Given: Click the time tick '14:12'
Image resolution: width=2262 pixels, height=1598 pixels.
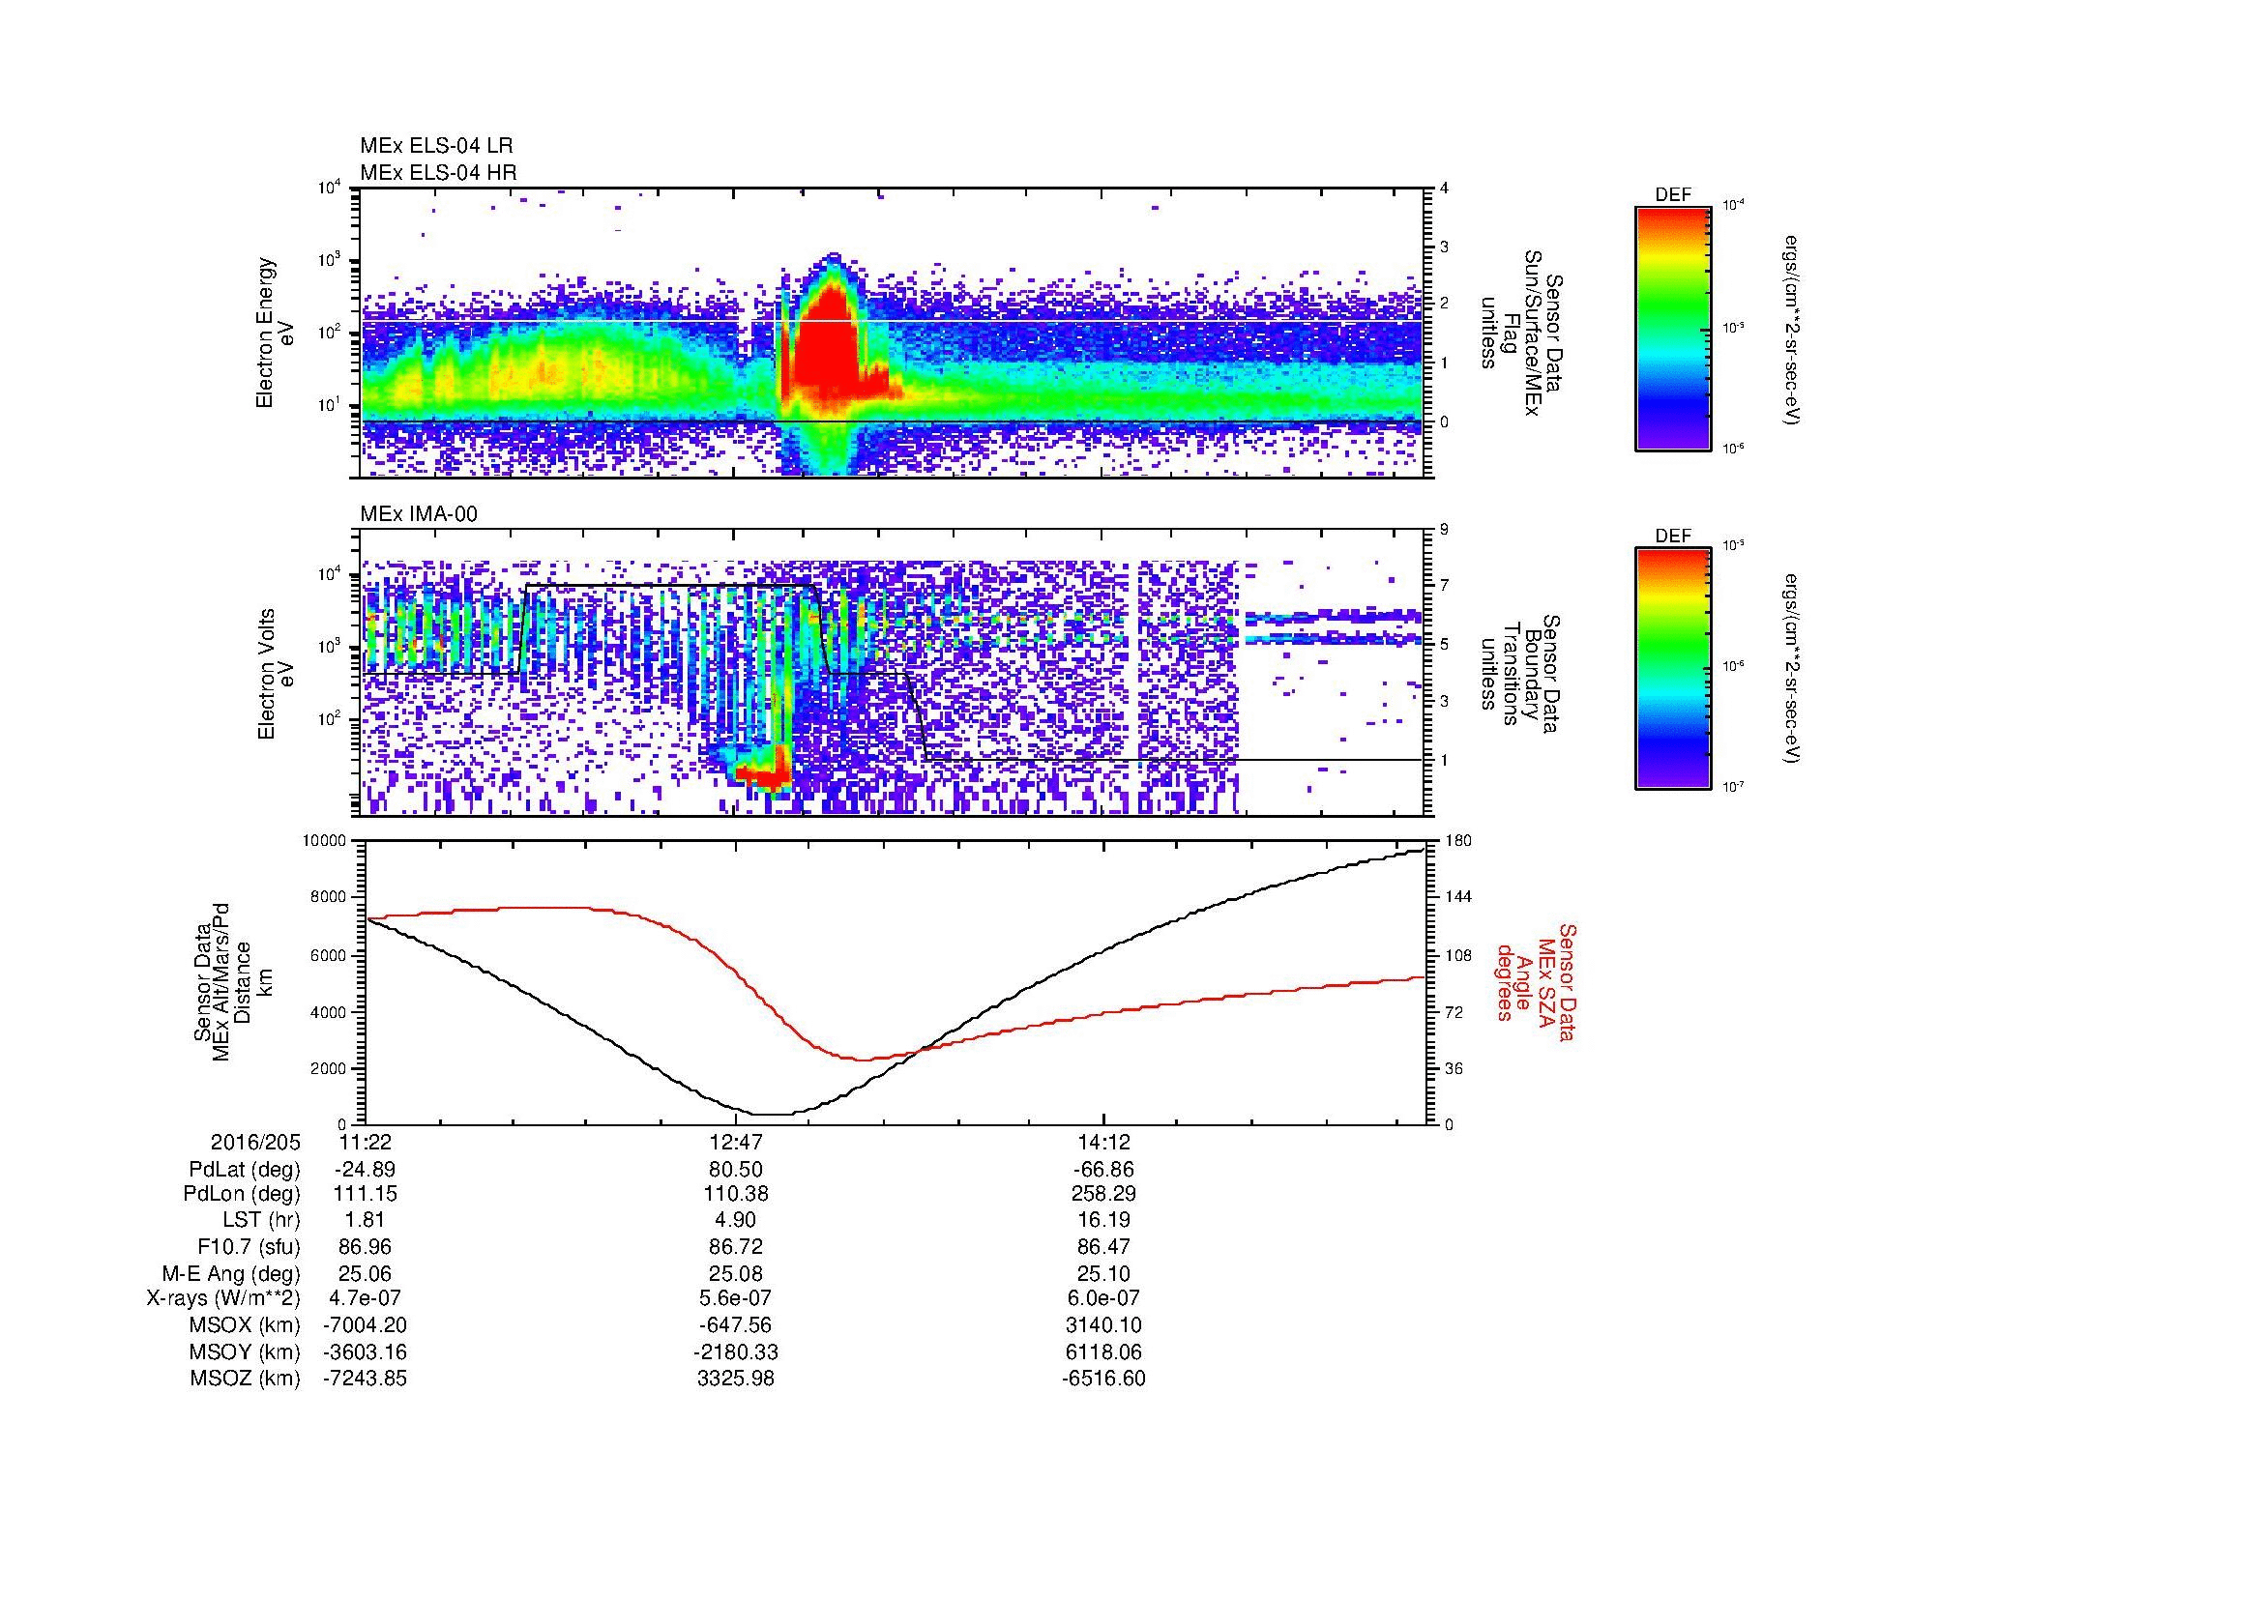Looking at the screenshot, I should pyautogui.click(x=1104, y=1142).
